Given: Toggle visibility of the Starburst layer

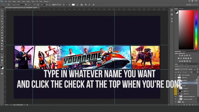Looking at the screenshot, I should [x=176, y=94].
